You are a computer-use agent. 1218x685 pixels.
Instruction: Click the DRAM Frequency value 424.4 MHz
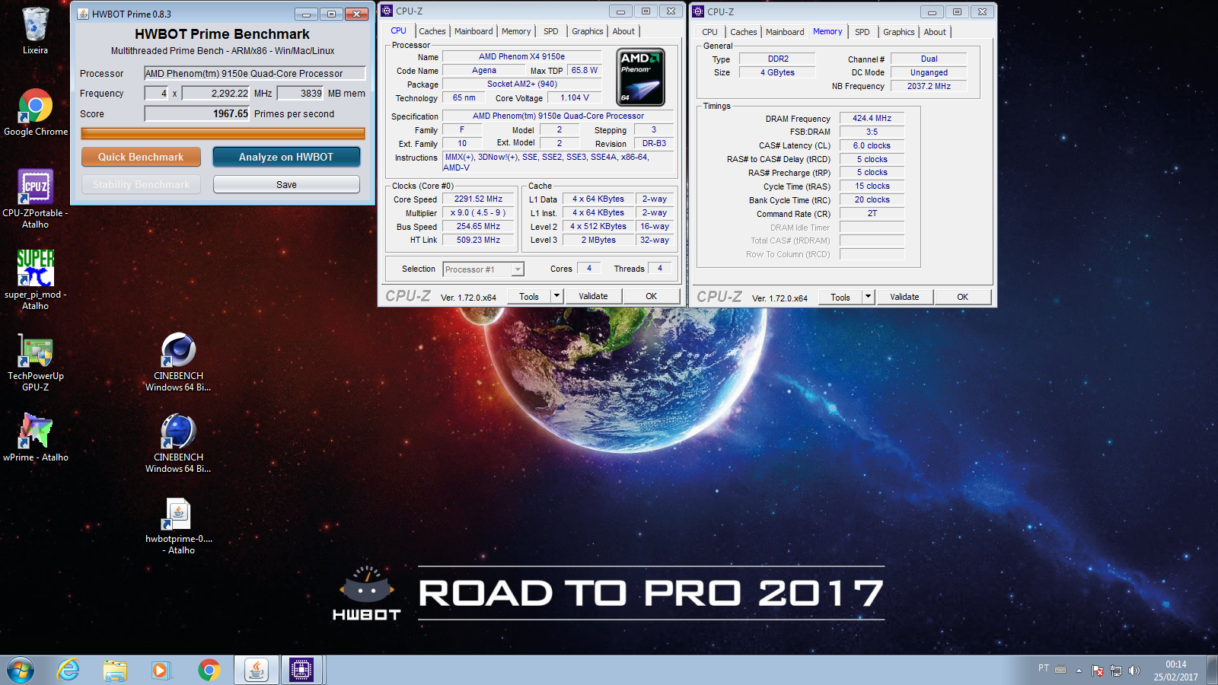(x=872, y=118)
